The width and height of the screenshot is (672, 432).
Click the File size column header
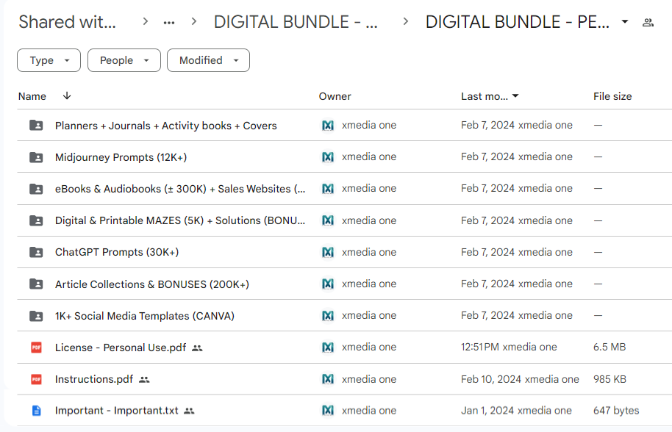(x=612, y=96)
